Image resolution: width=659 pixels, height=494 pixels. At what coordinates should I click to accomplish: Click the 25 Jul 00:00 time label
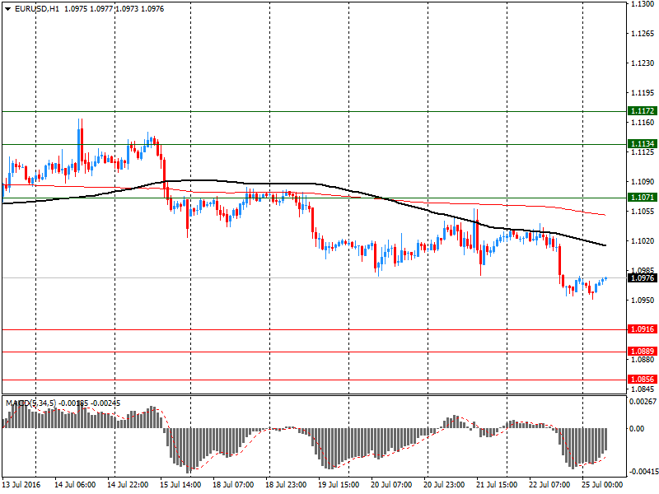pyautogui.click(x=602, y=485)
